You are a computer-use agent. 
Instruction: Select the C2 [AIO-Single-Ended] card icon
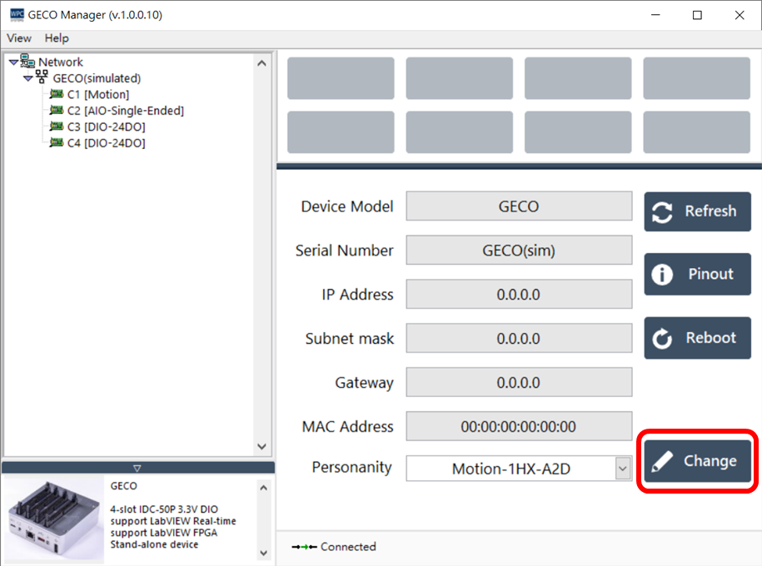coord(57,111)
